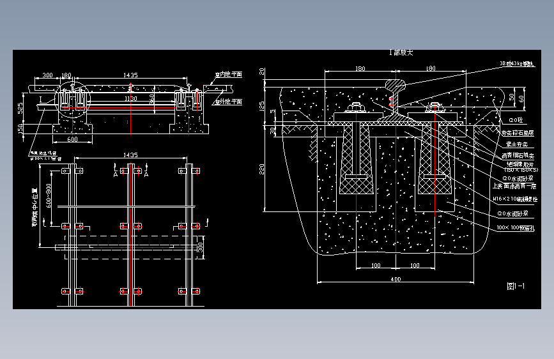The image size is (554, 359).
Task: Select the "图1-1" figure caption
Action: click(x=516, y=286)
